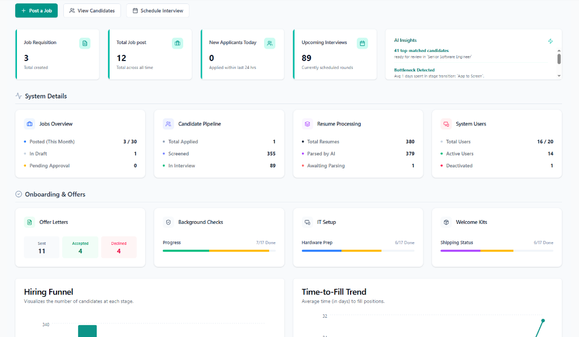Click the IT Setup Hardware Prep progress bar
579x337 pixels.
point(358,250)
